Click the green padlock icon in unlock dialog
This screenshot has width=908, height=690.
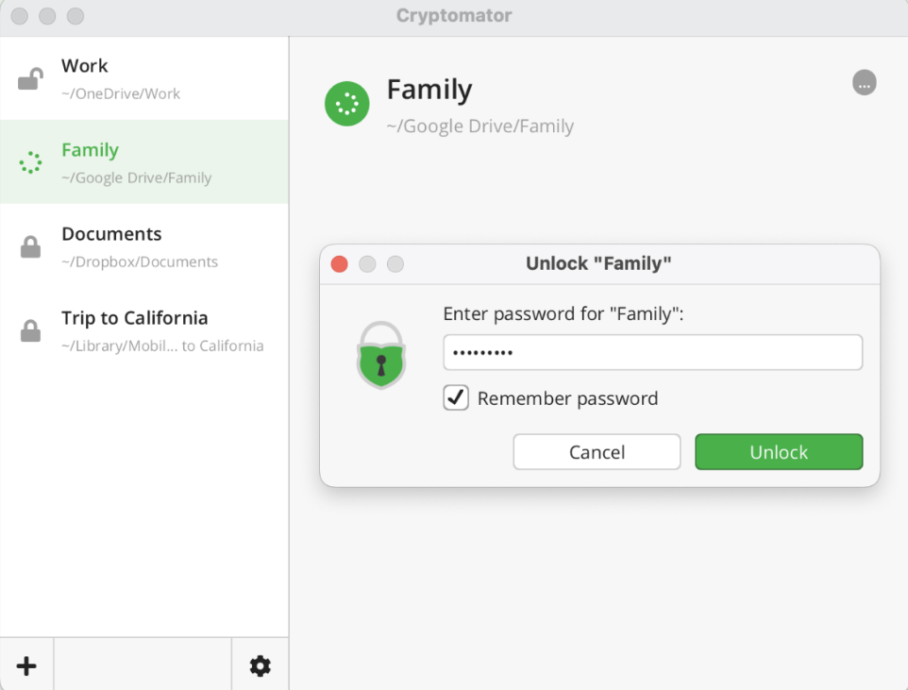coord(380,356)
